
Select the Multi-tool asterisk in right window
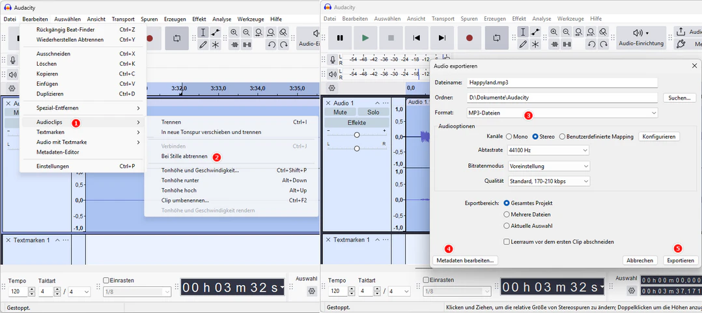(535, 44)
